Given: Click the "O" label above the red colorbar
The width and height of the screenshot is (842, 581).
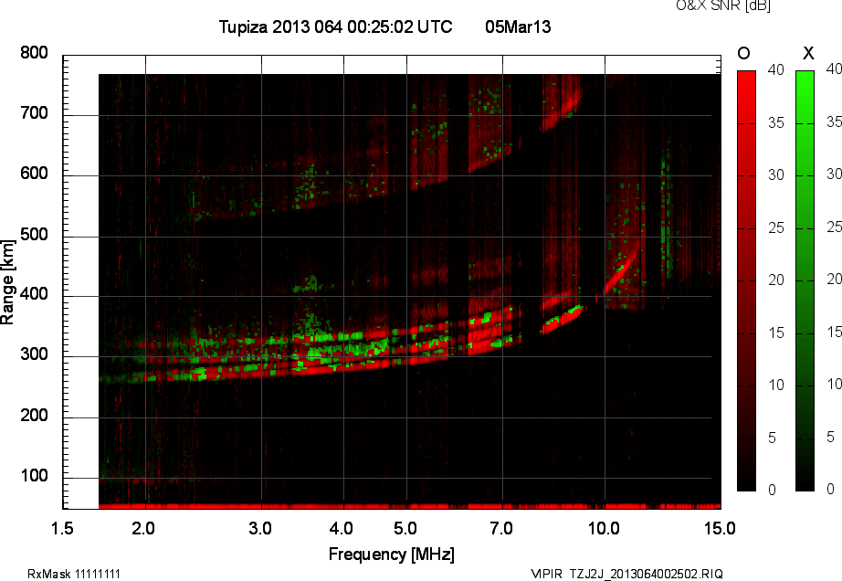Looking at the screenshot, I should 743,53.
